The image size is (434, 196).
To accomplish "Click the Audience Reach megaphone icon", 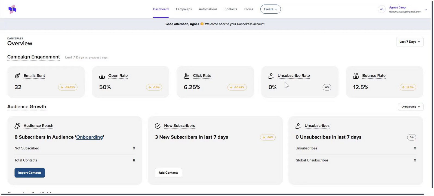I will (17, 126).
